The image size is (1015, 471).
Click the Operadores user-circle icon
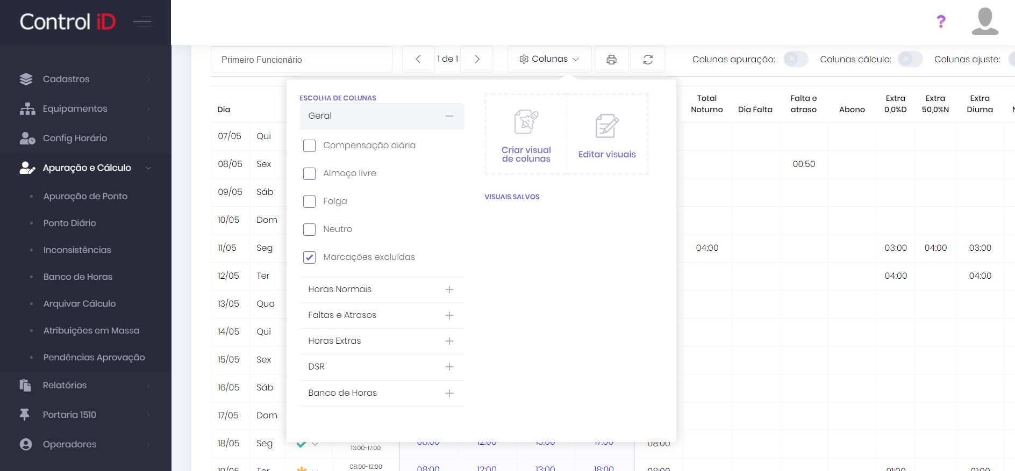(x=25, y=444)
